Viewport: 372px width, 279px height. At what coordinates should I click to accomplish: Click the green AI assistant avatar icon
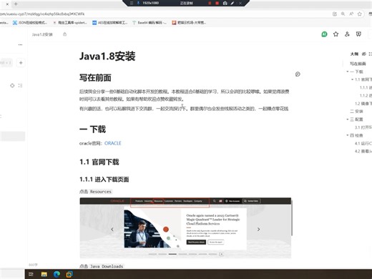tap(324, 34)
